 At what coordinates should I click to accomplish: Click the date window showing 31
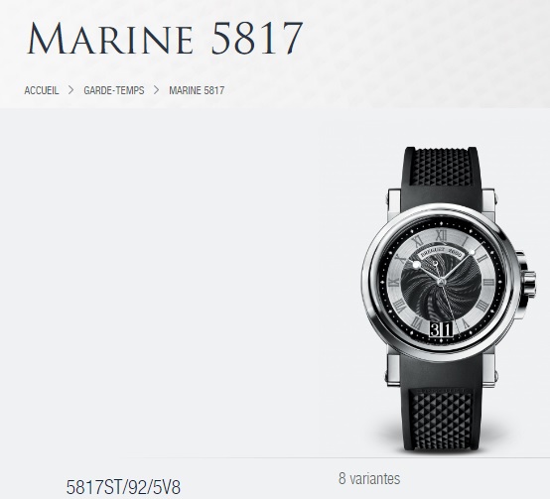(x=441, y=329)
